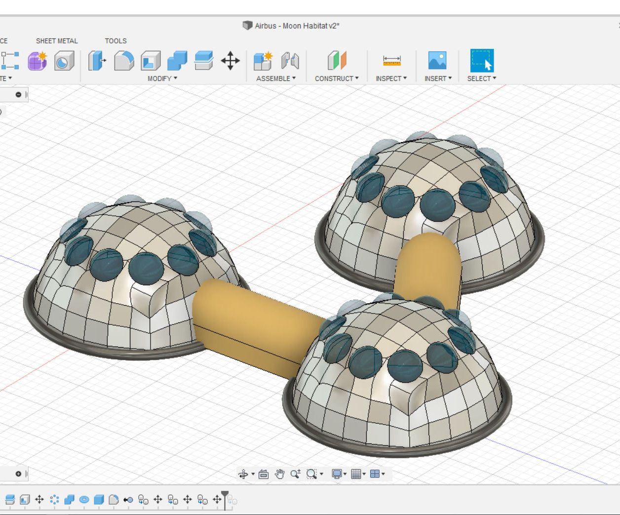Viewport: 620px width, 515px height.
Task: Select the Combine tool
Action: (177, 61)
